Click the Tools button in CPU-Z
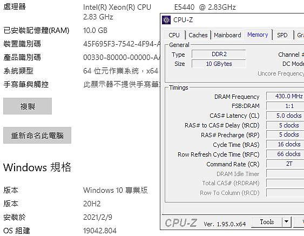The width and height of the screenshot is (304, 236). tap(267, 222)
